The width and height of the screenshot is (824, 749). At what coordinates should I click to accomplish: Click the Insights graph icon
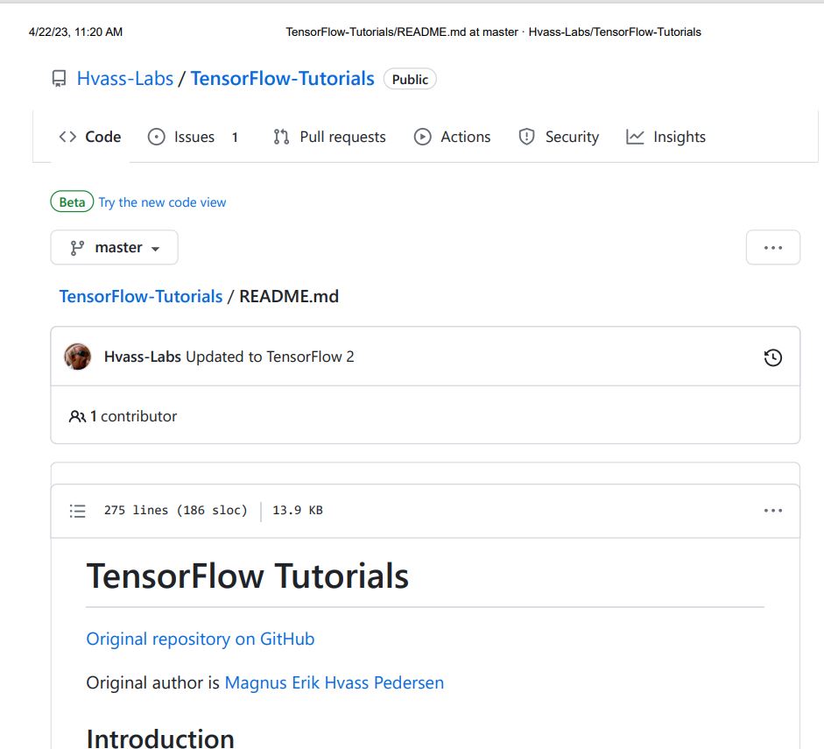pyautogui.click(x=635, y=137)
